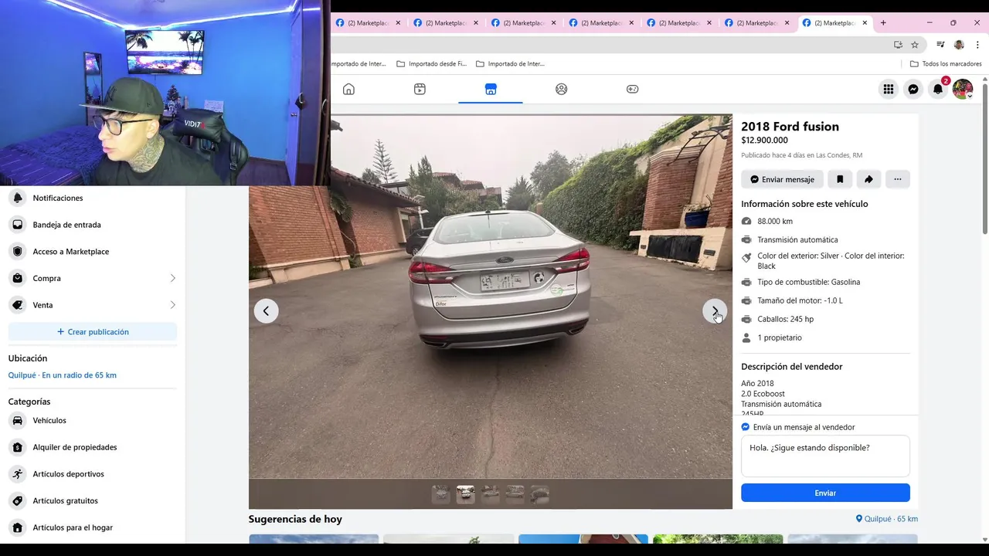Open Chrome three-dot menu

click(x=977, y=45)
